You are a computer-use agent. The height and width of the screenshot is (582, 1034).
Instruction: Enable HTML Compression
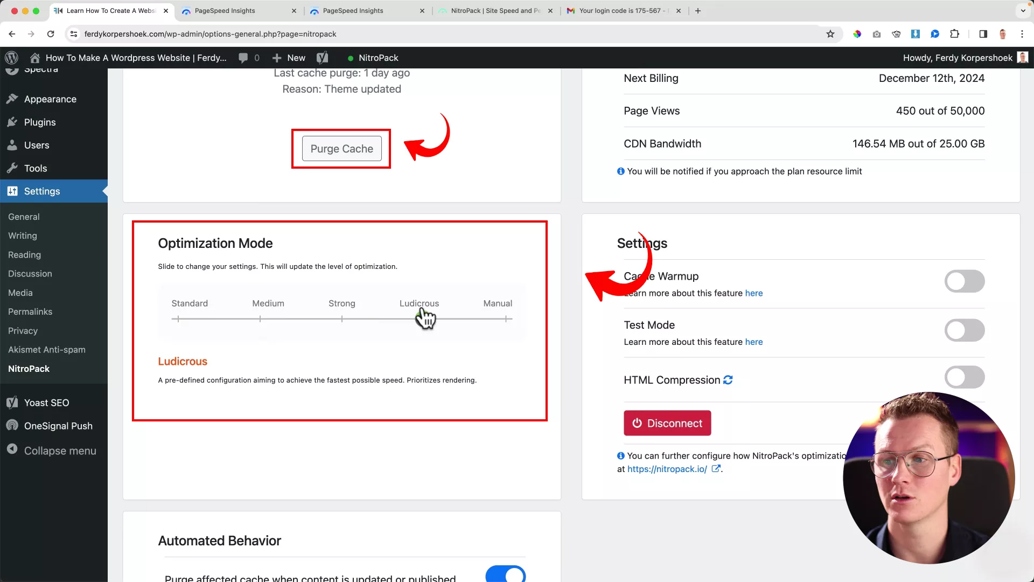(964, 377)
